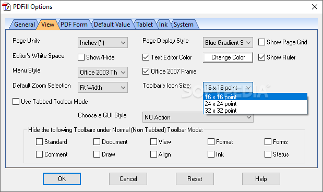Switch to the Ink tab
This screenshot has height=192, width=323.
click(x=163, y=25)
